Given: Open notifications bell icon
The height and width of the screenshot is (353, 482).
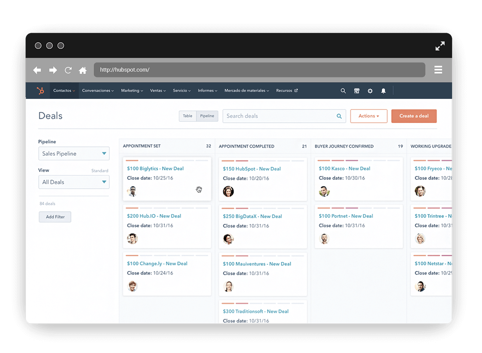Looking at the screenshot, I should pos(383,91).
